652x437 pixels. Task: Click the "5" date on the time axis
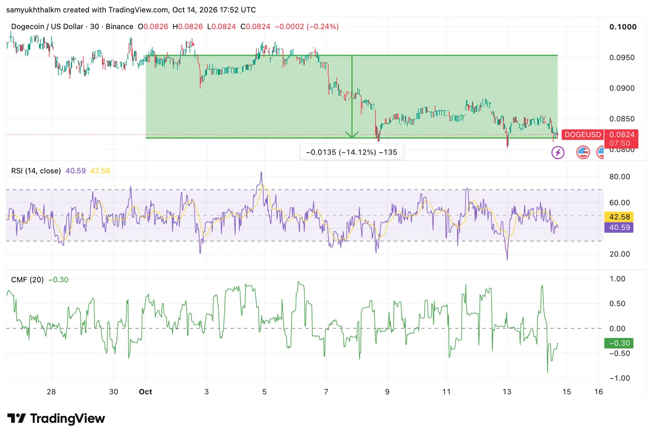pyautogui.click(x=265, y=392)
